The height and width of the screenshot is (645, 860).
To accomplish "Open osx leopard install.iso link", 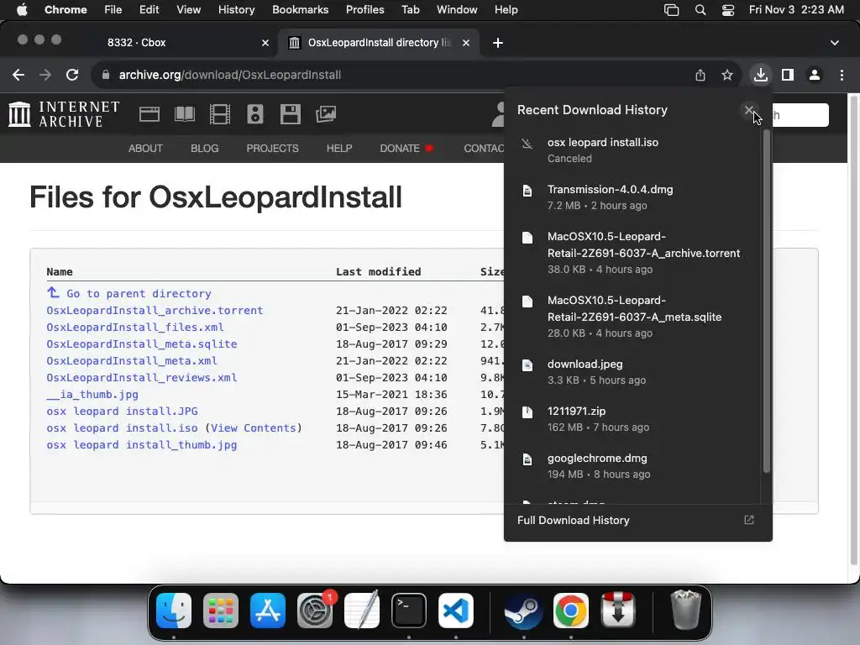I will [122, 427].
